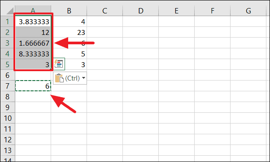Select row 10 header
Screen dimensions: 270x162
point(8,118)
